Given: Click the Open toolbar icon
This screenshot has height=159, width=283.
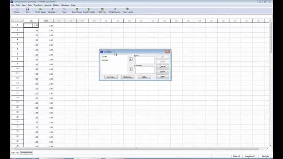Looking at the screenshot, I should (x=17, y=10).
